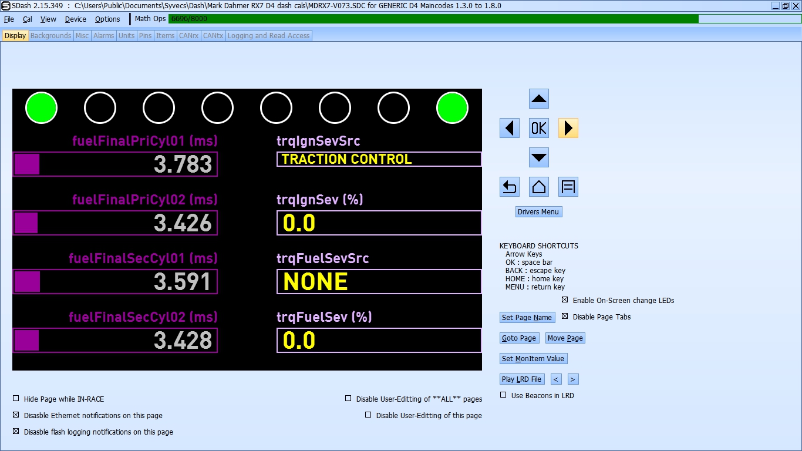
Task: Uncheck Disable Page Tabs checkbox
Action: [565, 317]
